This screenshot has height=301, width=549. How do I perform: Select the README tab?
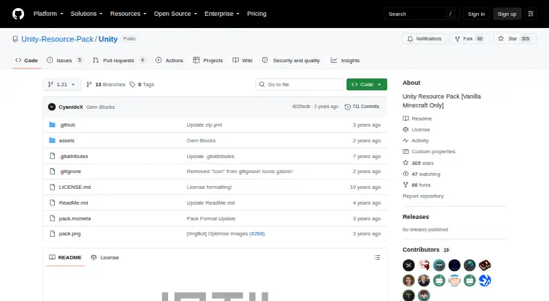(x=65, y=257)
